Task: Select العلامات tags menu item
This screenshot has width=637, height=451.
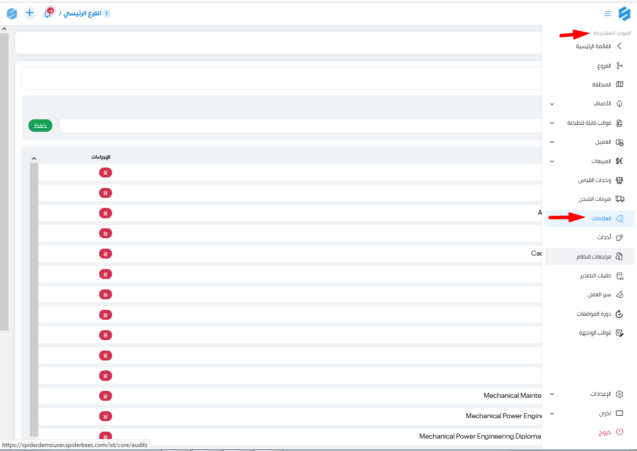Action: [x=601, y=218]
